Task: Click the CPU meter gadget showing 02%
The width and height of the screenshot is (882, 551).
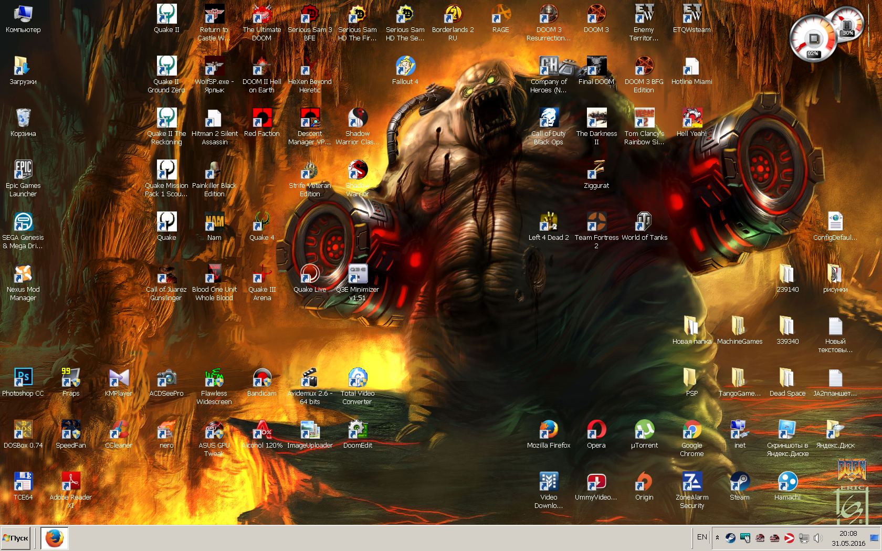Action: [813, 38]
